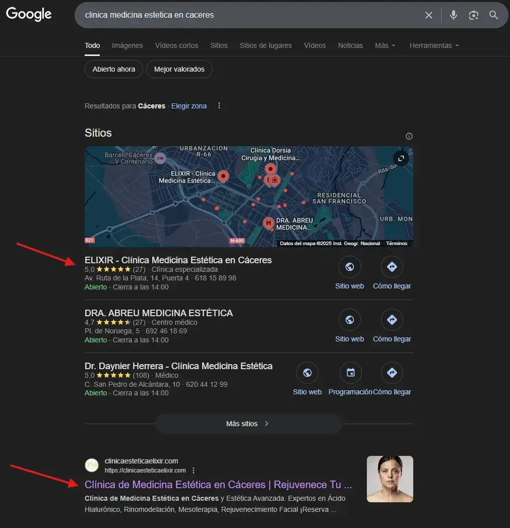510x528 pixels.
Task: Open three-dot menu beside Elegir zona
Action: click(x=219, y=106)
